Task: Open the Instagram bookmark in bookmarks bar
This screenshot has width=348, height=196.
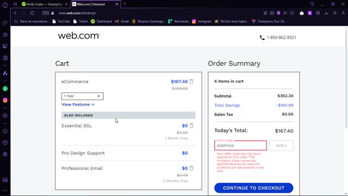Action: point(202,21)
